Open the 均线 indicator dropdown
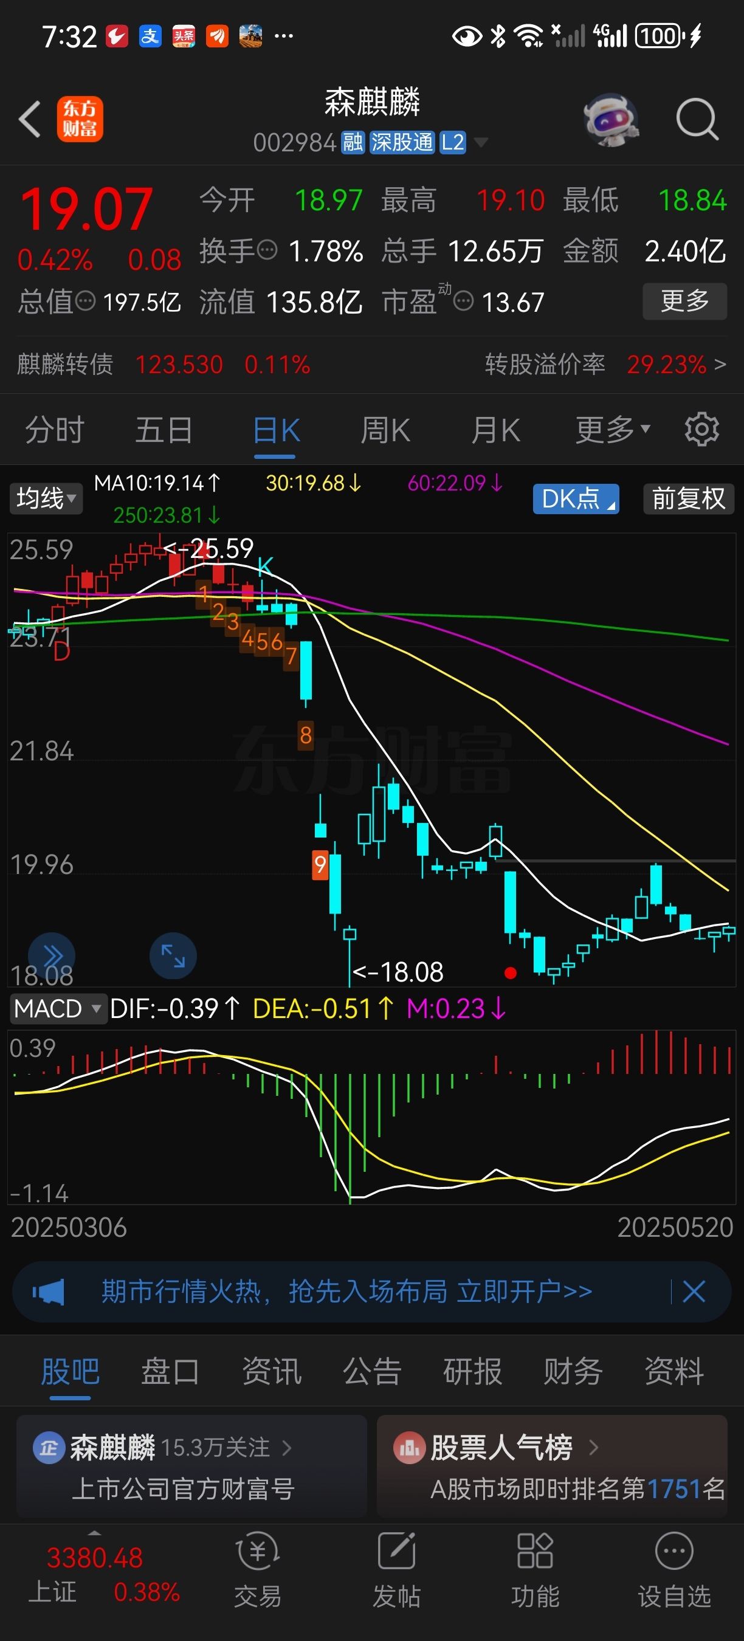The width and height of the screenshot is (744, 1641). tap(46, 498)
